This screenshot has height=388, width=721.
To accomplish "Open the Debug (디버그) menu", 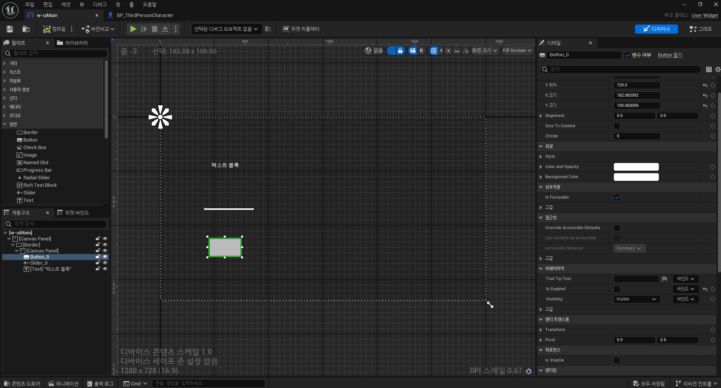I will click(100, 5).
